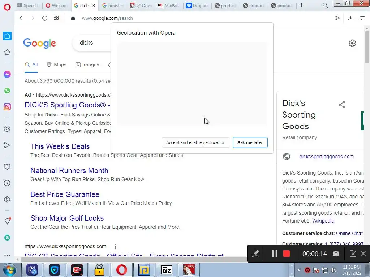Open the Wikipedia link in description
The width and height of the screenshot is (370, 277).
pyautogui.click(x=323, y=221)
